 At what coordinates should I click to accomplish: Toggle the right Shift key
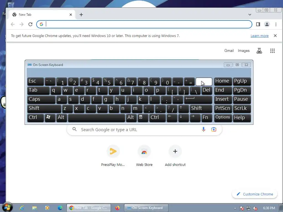pos(201,109)
